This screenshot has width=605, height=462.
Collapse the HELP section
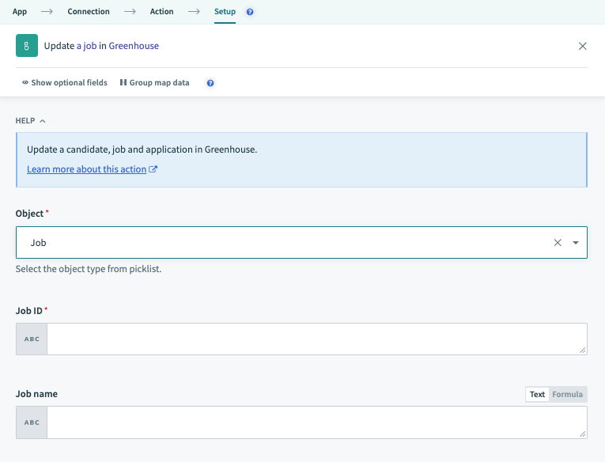point(30,121)
